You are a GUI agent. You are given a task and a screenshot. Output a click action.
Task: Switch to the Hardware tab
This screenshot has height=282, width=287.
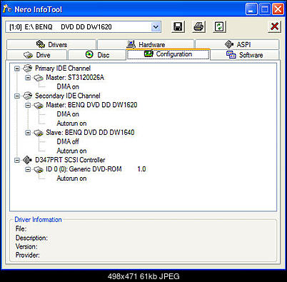click(146, 44)
